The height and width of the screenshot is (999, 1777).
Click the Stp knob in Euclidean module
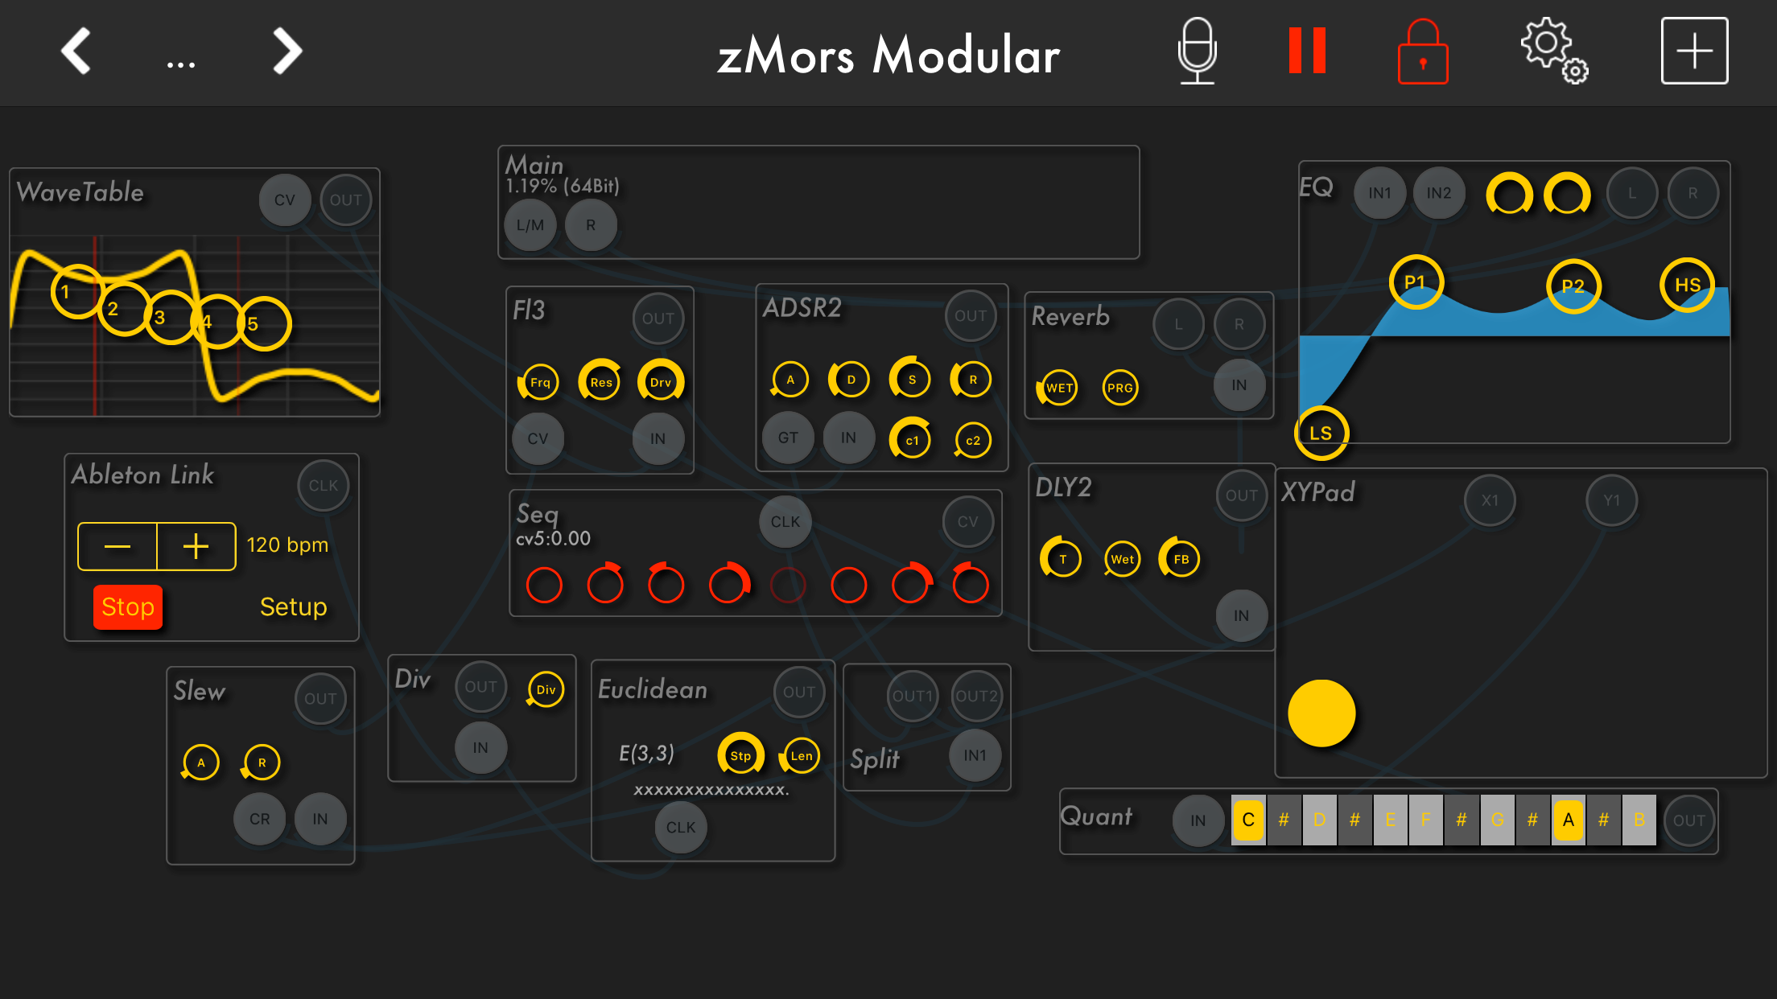click(740, 755)
